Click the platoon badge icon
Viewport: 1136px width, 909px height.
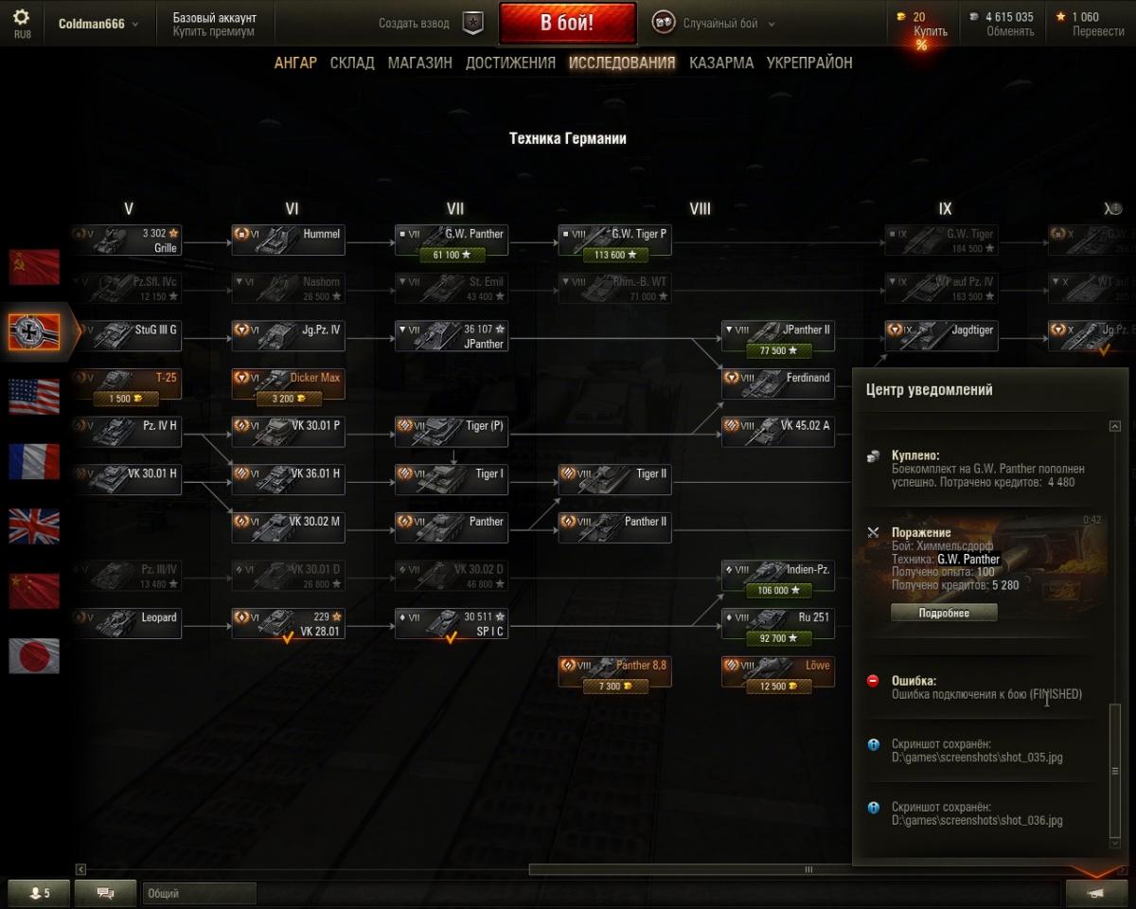point(473,24)
